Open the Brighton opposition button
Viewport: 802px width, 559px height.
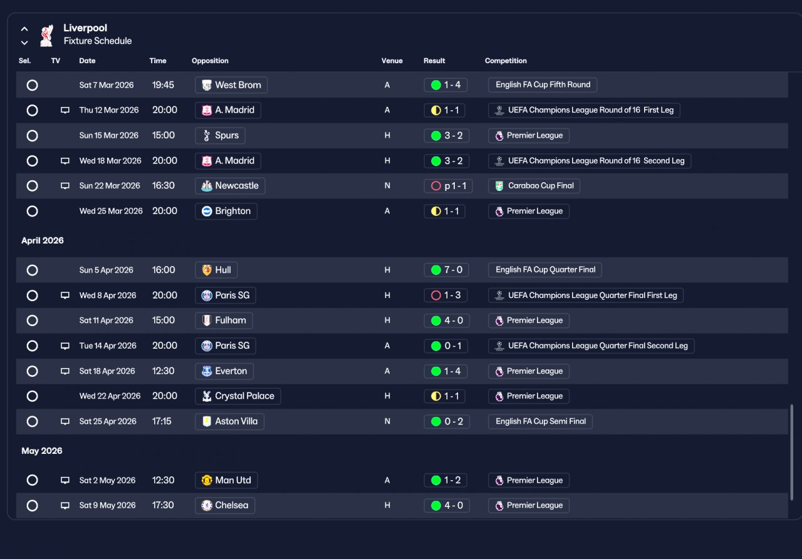[x=226, y=211]
